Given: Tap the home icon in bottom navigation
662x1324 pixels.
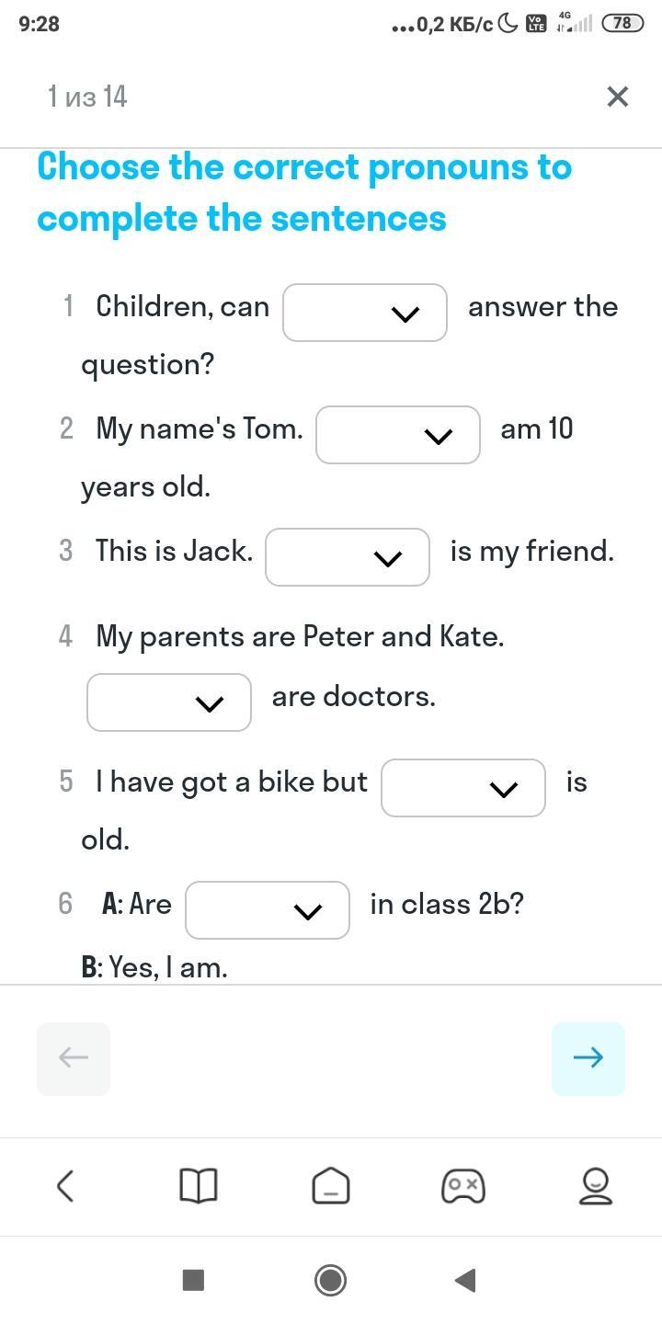Looking at the screenshot, I should [331, 1185].
